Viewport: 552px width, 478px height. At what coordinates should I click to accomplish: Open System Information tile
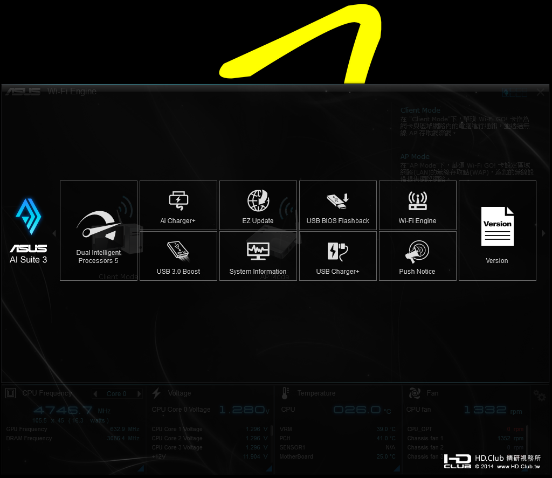pyautogui.click(x=258, y=256)
